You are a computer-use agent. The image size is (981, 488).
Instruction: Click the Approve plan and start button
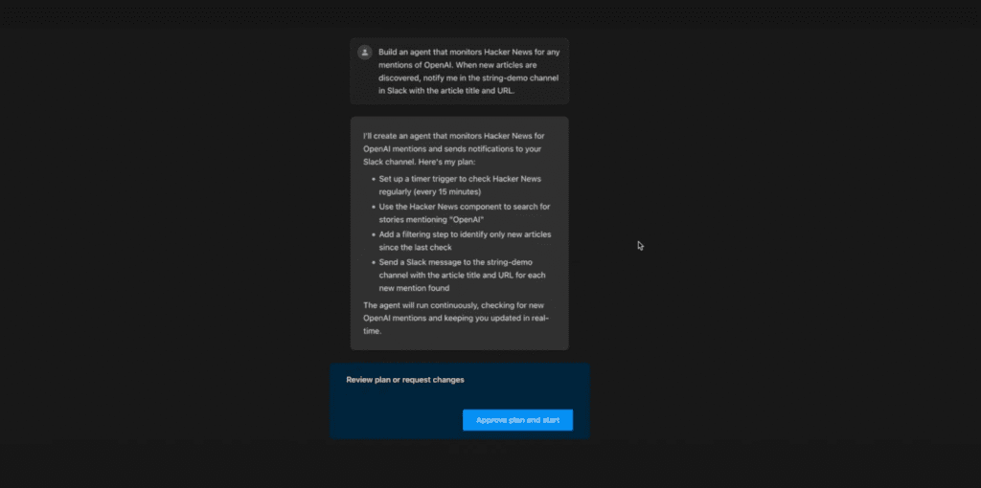(x=517, y=420)
